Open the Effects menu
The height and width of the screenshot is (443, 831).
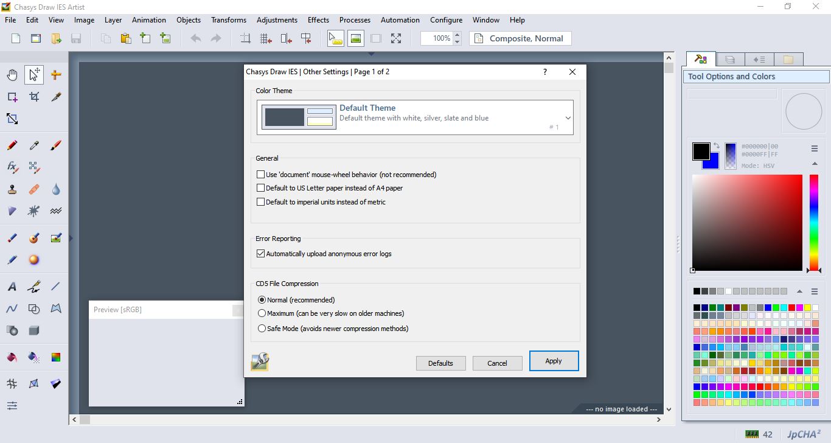(318, 20)
